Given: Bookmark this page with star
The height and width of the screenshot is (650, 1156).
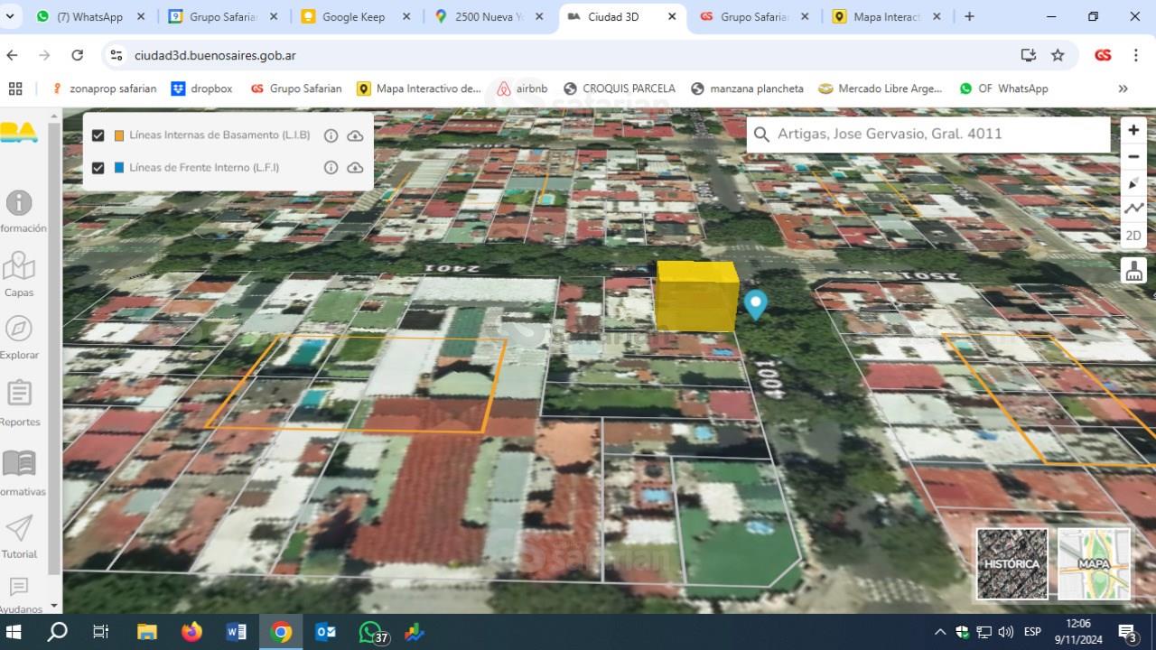Looking at the screenshot, I should pyautogui.click(x=1058, y=55).
